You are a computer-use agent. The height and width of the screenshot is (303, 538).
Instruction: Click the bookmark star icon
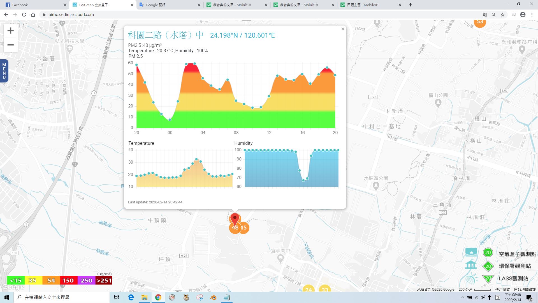click(x=503, y=15)
